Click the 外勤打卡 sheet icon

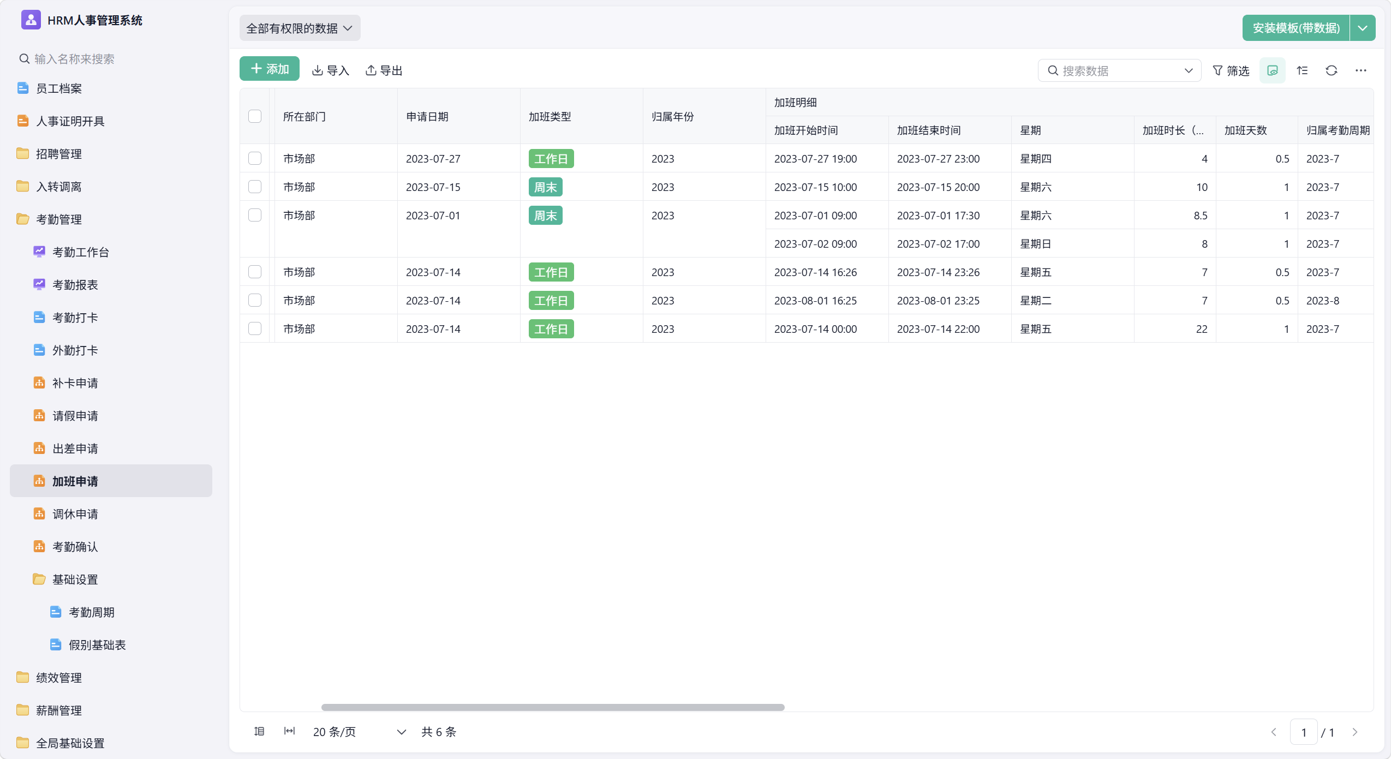pyautogui.click(x=39, y=350)
